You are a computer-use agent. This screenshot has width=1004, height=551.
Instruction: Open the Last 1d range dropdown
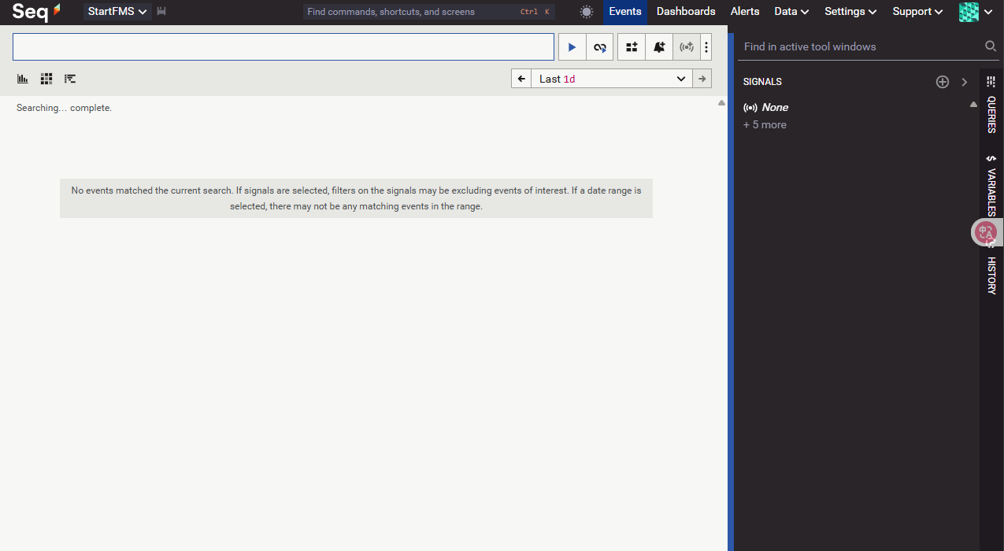pyautogui.click(x=612, y=79)
